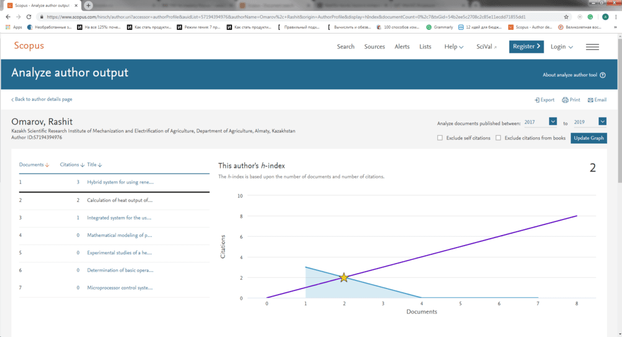The height and width of the screenshot is (337, 622).
Task: Click the yellow star h-index marker on graph
Action: pyautogui.click(x=344, y=277)
